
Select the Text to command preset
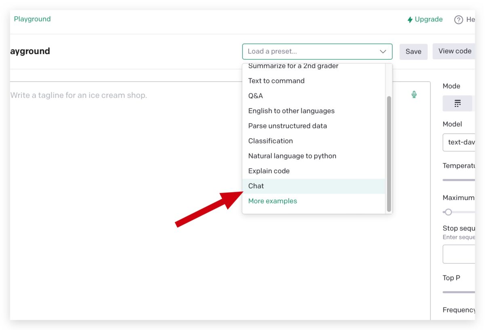click(314, 81)
